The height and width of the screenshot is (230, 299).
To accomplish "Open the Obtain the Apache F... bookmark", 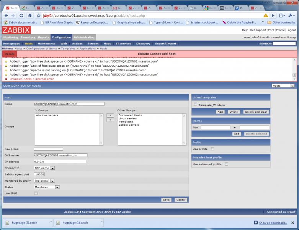I will click(239, 22).
